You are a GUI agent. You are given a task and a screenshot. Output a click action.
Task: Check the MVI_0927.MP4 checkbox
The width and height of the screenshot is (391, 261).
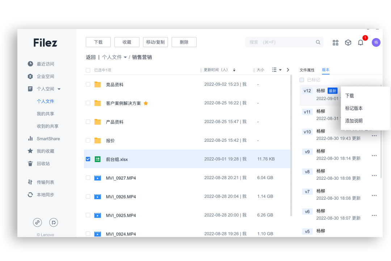[x=88, y=178]
